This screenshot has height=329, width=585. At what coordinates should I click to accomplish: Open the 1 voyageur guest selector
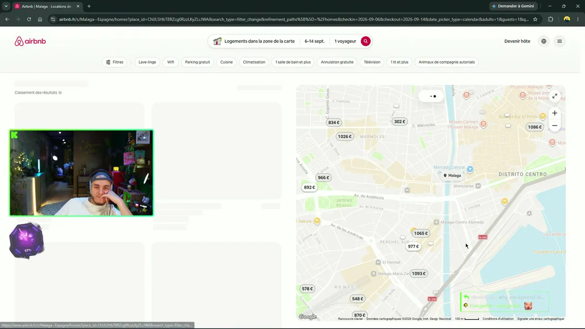point(345,41)
